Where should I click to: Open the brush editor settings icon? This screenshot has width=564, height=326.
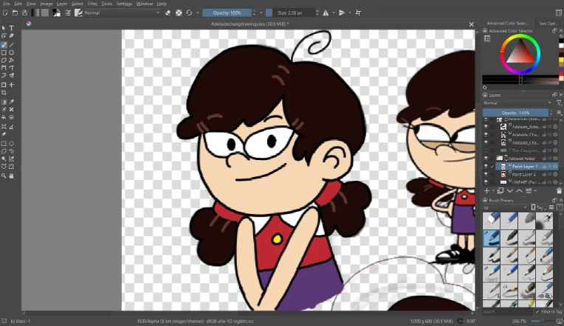(x=68, y=13)
